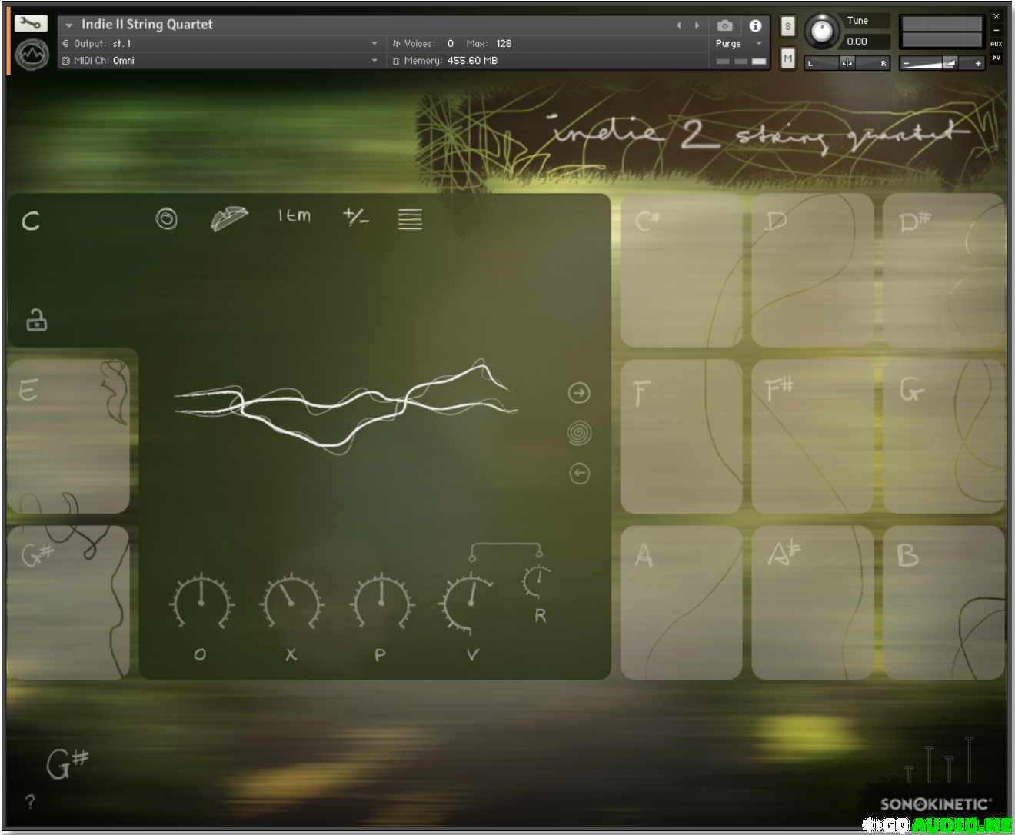
Task: Open the question mark help icon
Action: coord(30,802)
